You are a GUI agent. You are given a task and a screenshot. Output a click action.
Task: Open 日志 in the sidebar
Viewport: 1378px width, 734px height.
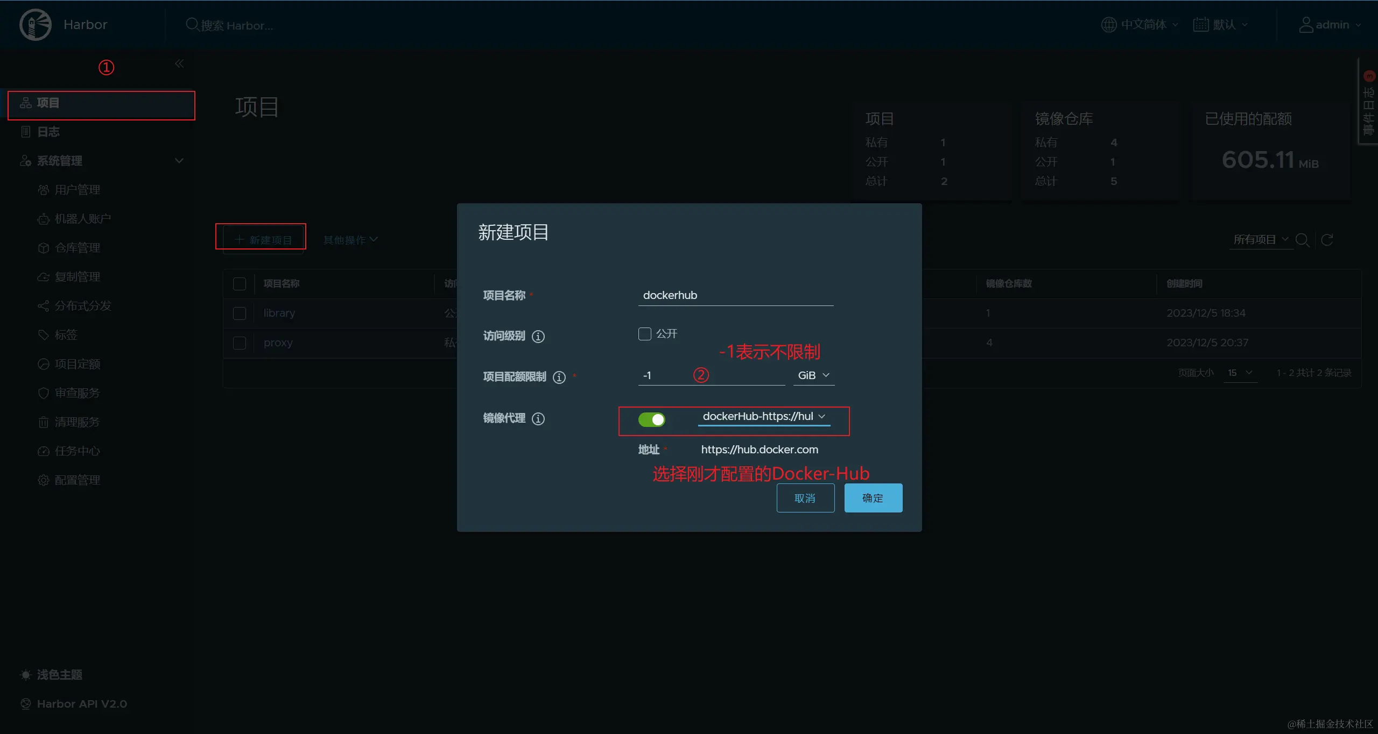(48, 132)
